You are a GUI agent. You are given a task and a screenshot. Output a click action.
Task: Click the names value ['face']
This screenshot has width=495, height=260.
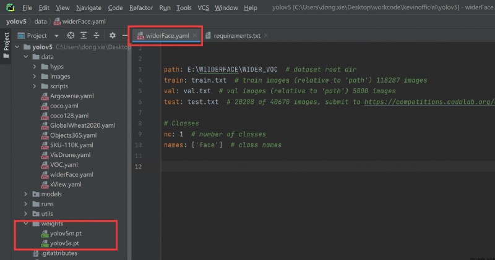pos(207,145)
